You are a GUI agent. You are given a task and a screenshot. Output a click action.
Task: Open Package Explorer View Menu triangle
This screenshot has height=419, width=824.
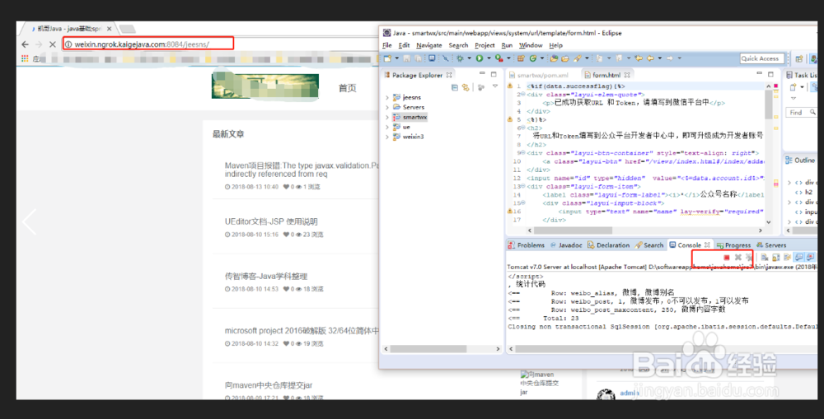coord(495,86)
